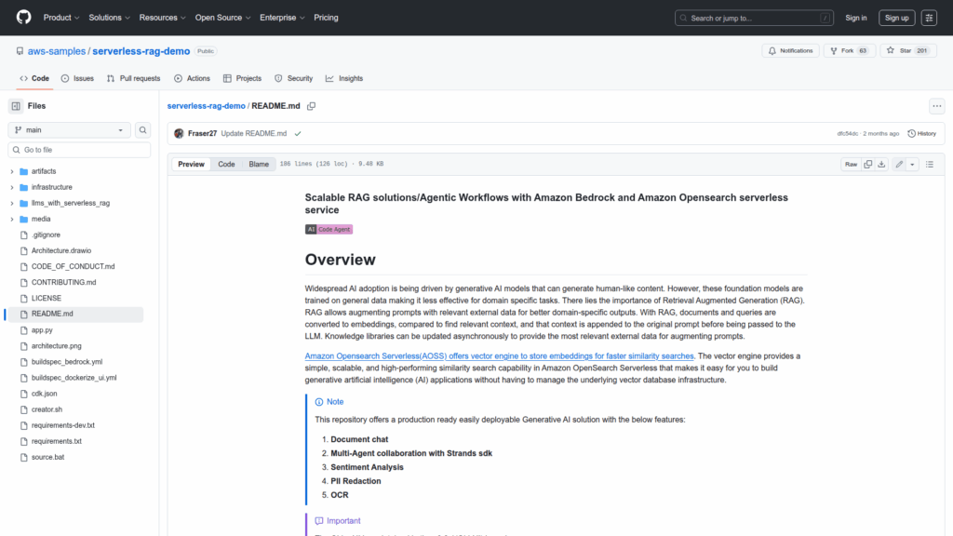
Task: Open the Amazon Opensearch Serverless(AOSS) link
Action: pos(499,356)
